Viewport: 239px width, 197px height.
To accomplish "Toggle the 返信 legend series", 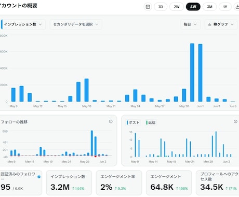I will click(x=151, y=122).
